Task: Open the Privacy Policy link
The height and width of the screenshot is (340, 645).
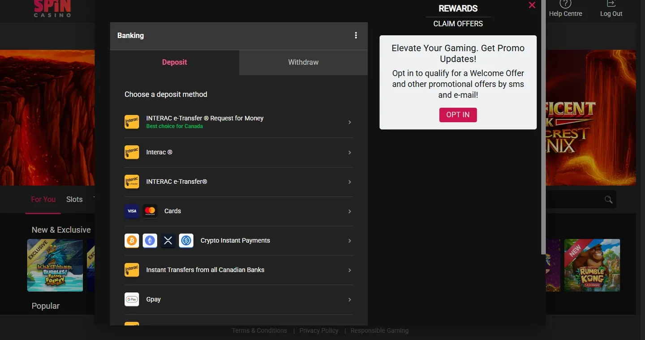Action: point(319,331)
